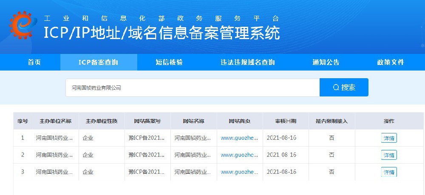Viewport: 425px width, 195px height.
Task: Open 详情 for the first row
Action: (x=389, y=138)
